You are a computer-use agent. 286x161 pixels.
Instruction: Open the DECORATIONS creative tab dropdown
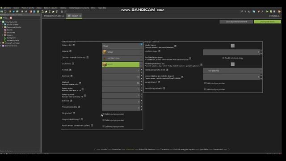122,59
